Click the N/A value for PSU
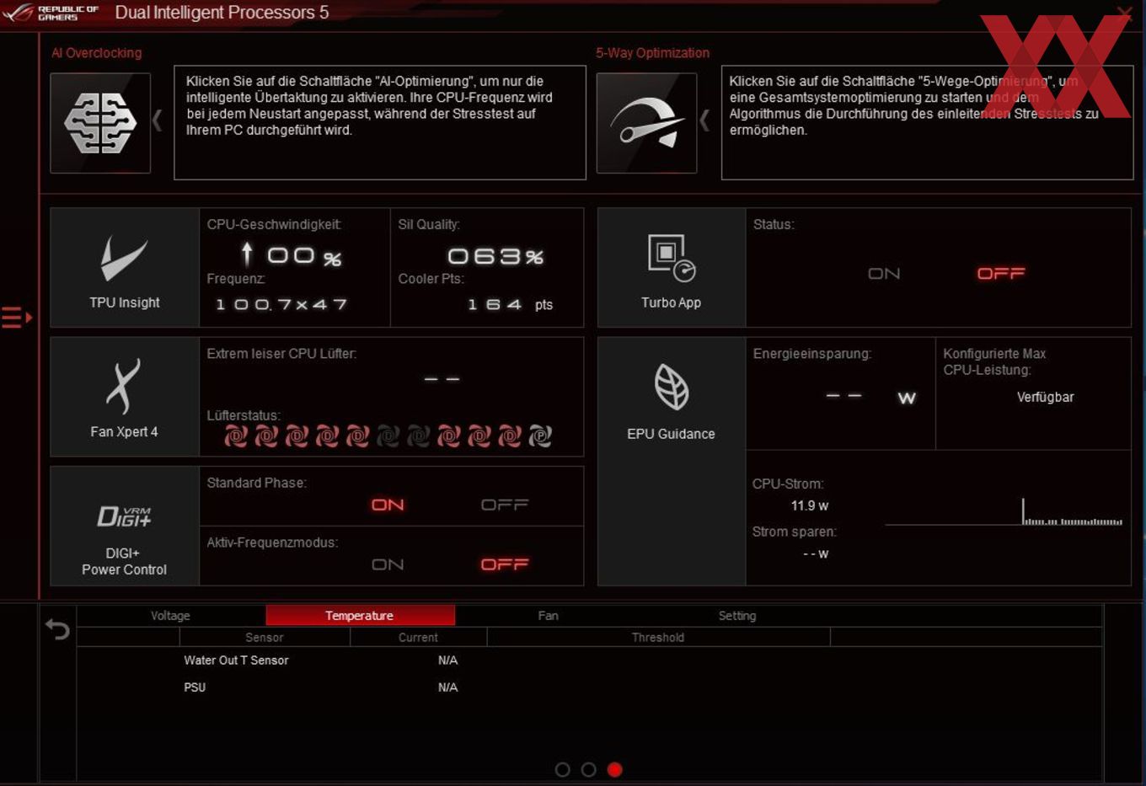 pos(447,687)
